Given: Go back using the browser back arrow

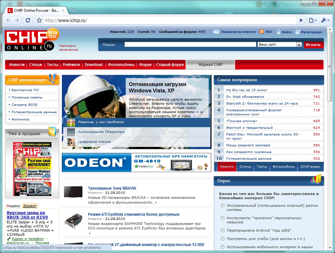Looking at the screenshot, I should pos(8,20).
